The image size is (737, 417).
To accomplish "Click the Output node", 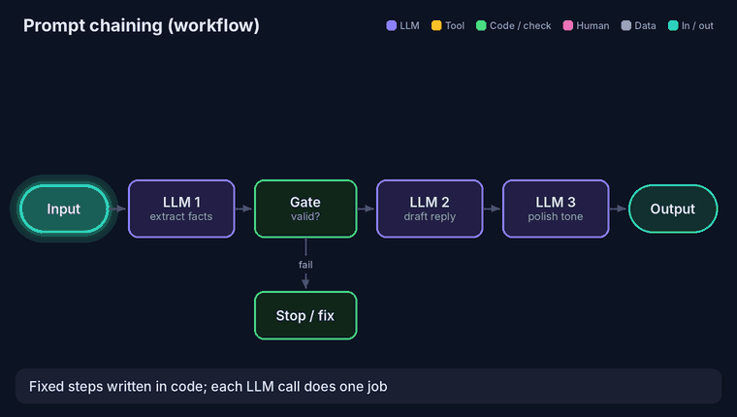I will pyautogui.click(x=673, y=208).
